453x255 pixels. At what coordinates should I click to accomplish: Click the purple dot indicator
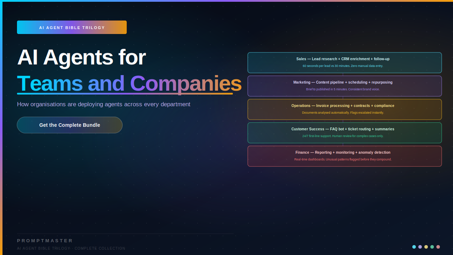(x=420, y=247)
